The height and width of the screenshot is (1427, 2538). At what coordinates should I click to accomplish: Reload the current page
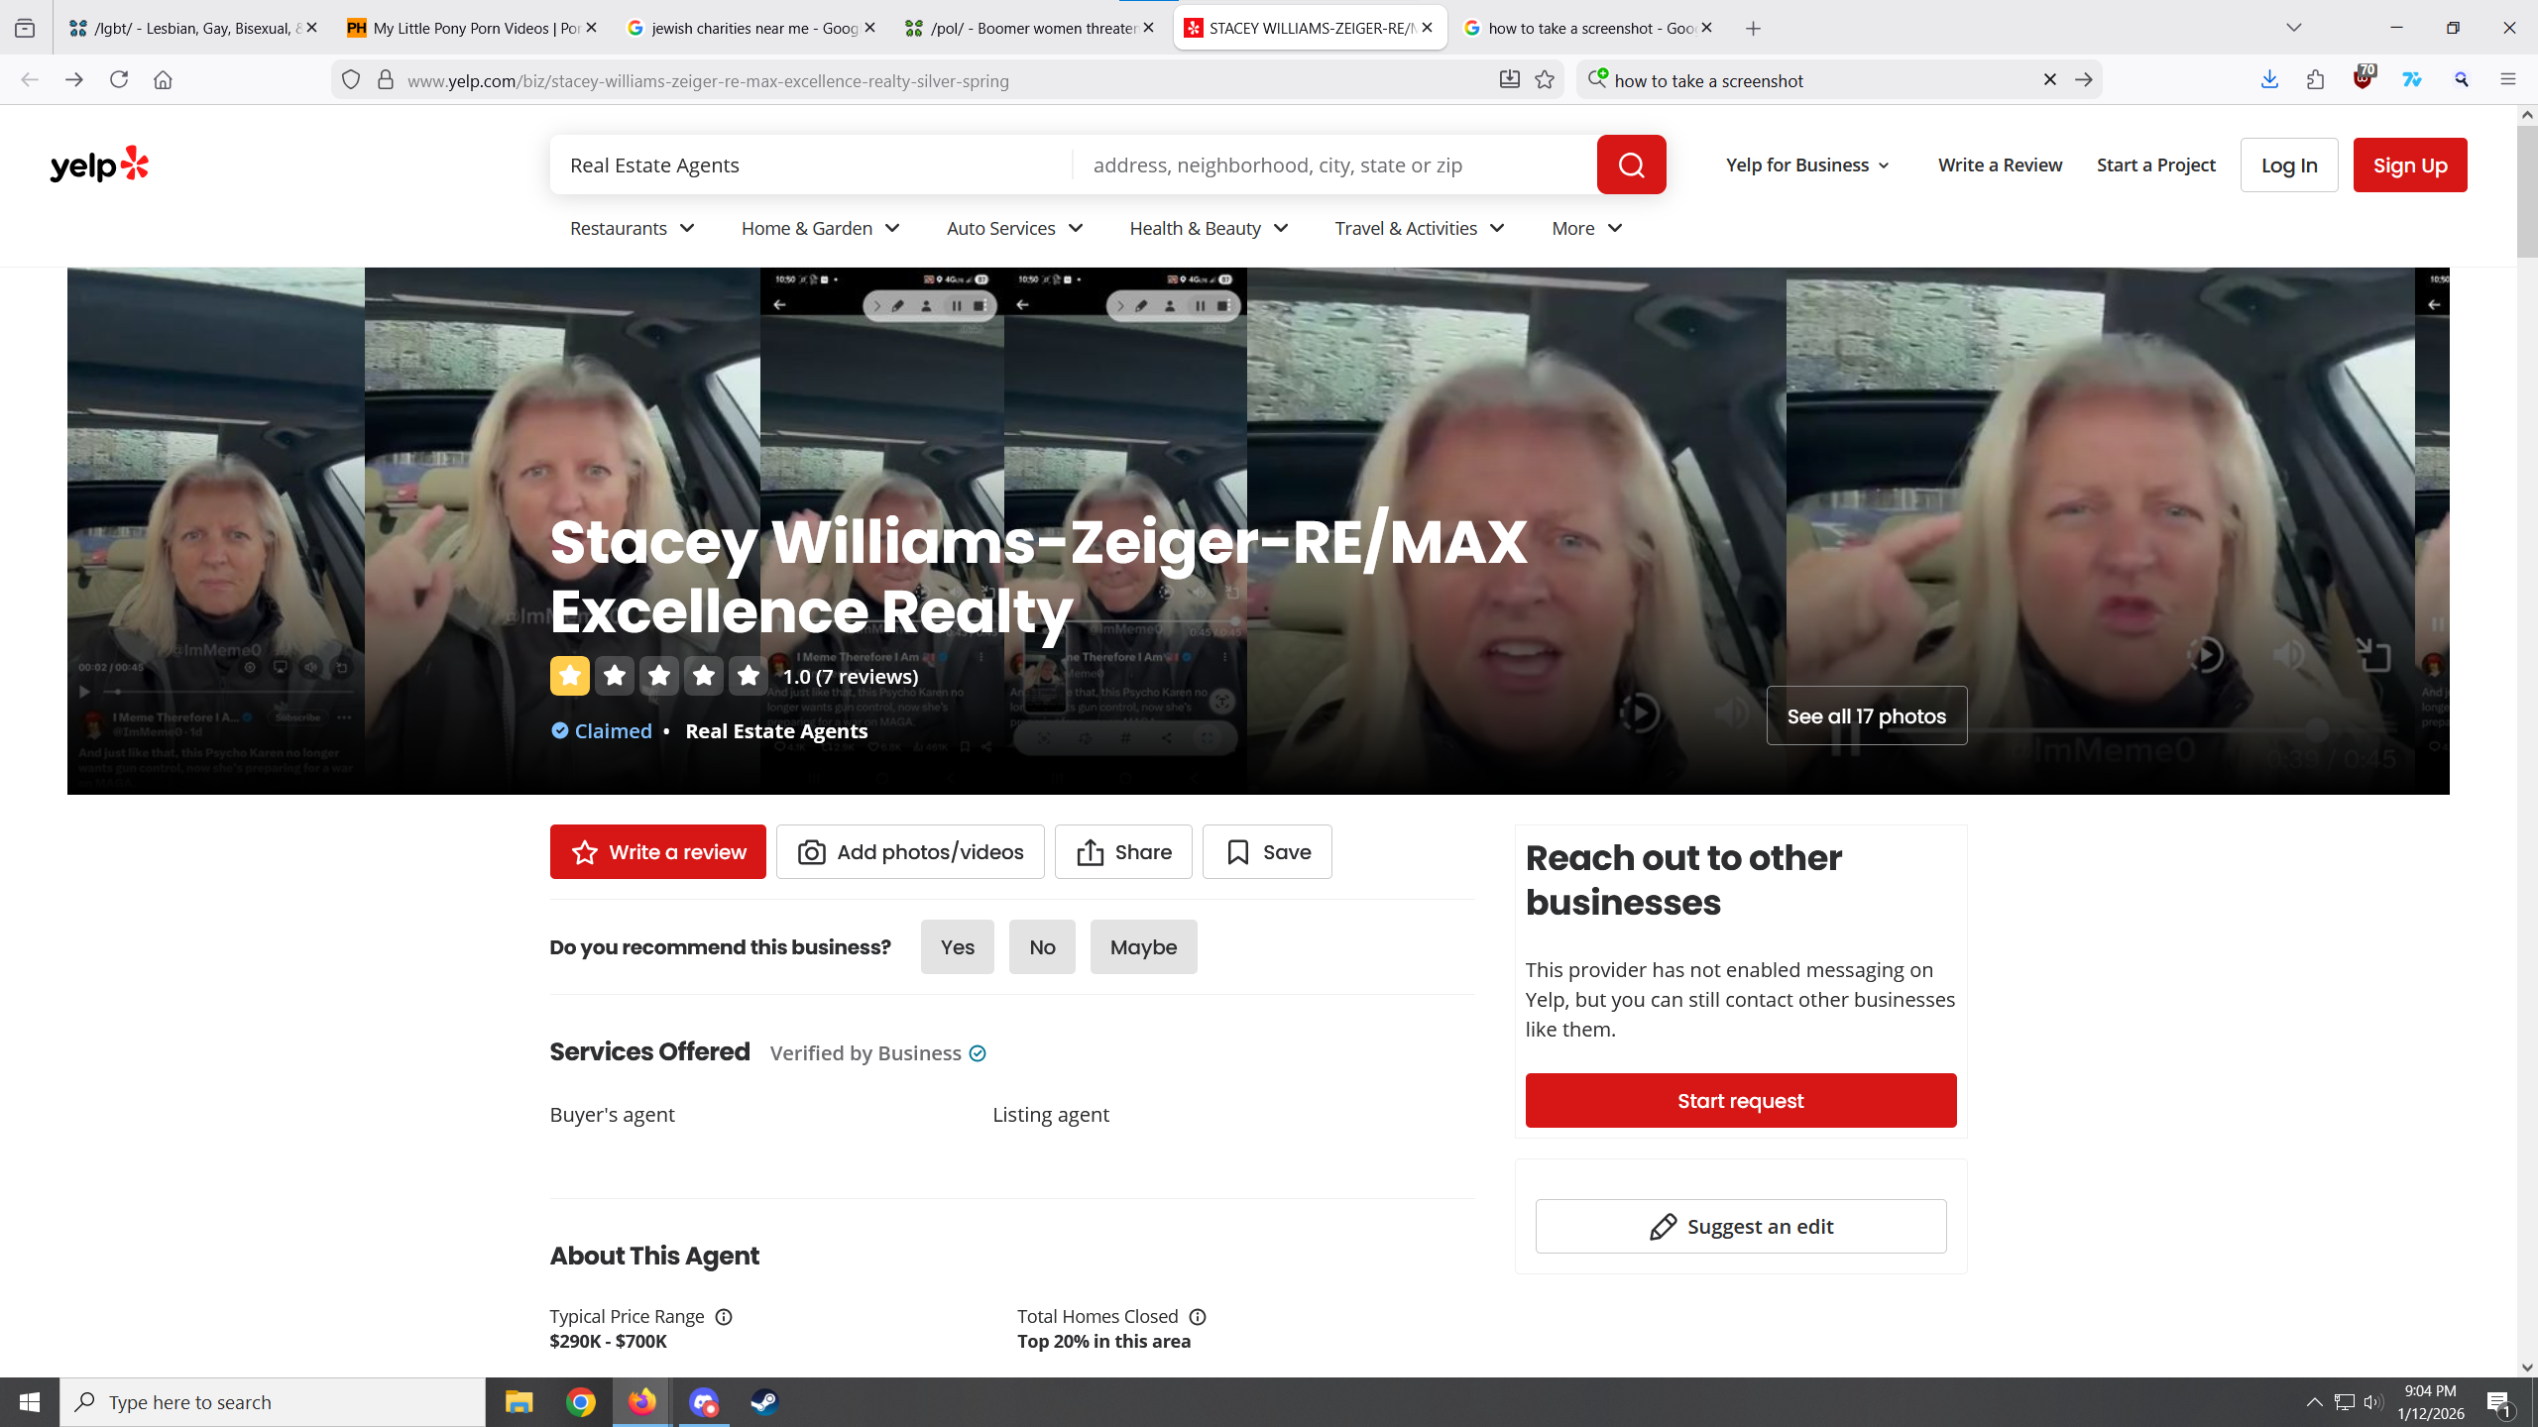coord(119,80)
